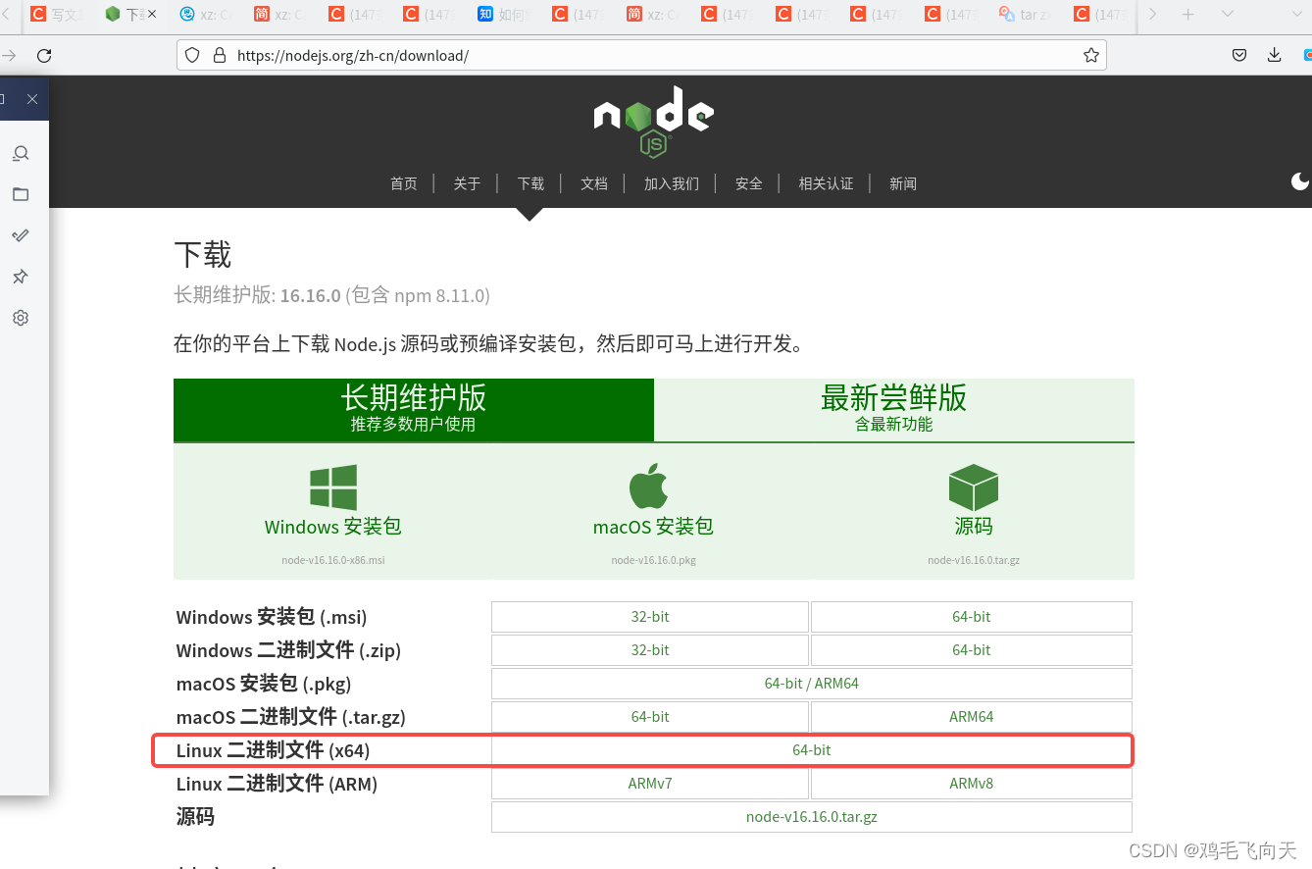The height and width of the screenshot is (869, 1312).
Task: Download Windows .msi 32-bit
Action: [650, 617]
